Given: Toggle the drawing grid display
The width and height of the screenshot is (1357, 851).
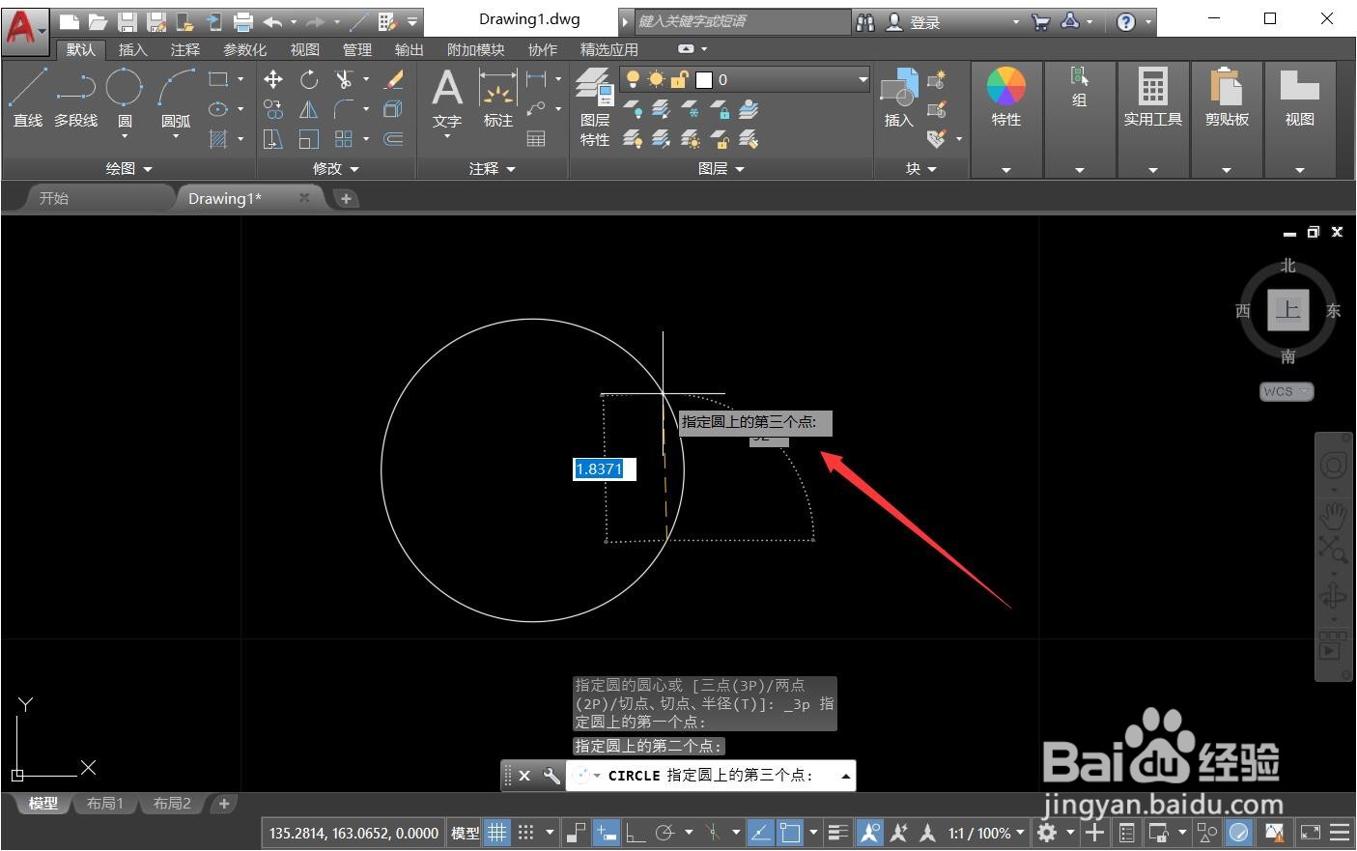Looking at the screenshot, I should (x=497, y=833).
